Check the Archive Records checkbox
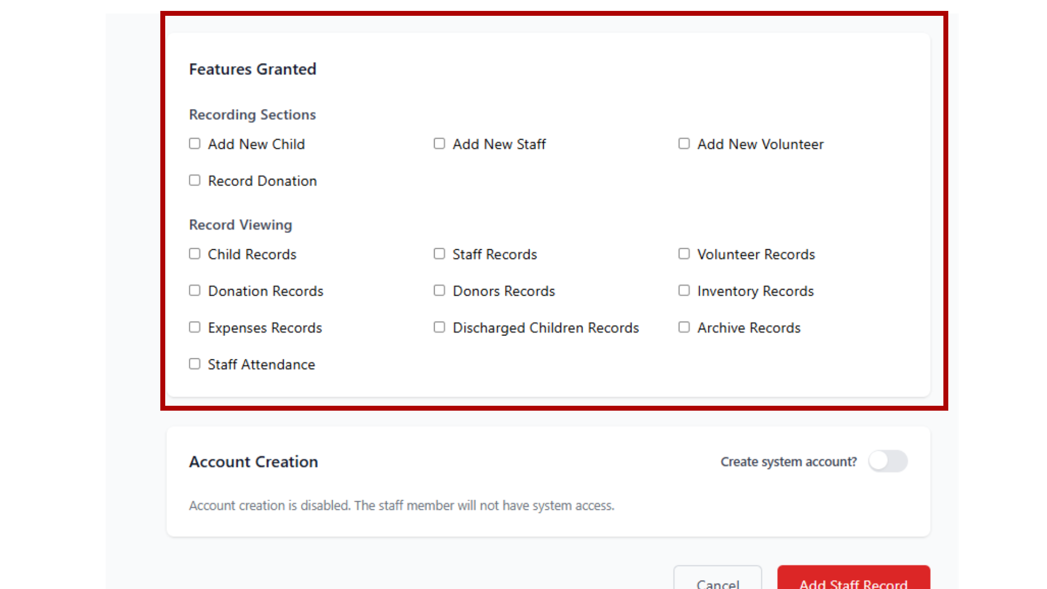Screen dimensions: 1047x589 pyautogui.click(x=684, y=327)
